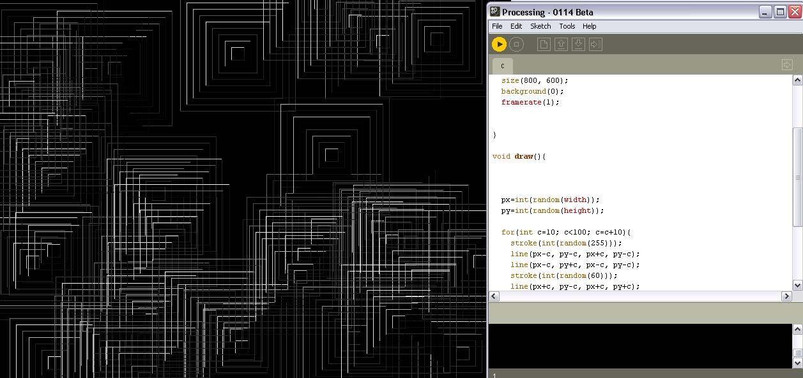Export the sketch via toolbar icon
This screenshot has width=803, height=378.
pyautogui.click(x=595, y=44)
